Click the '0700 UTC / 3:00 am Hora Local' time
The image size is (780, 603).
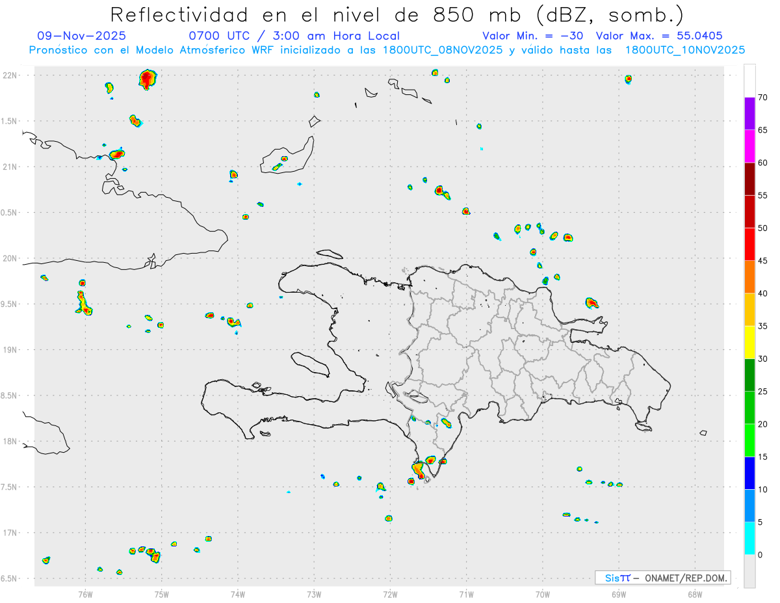[x=294, y=36]
